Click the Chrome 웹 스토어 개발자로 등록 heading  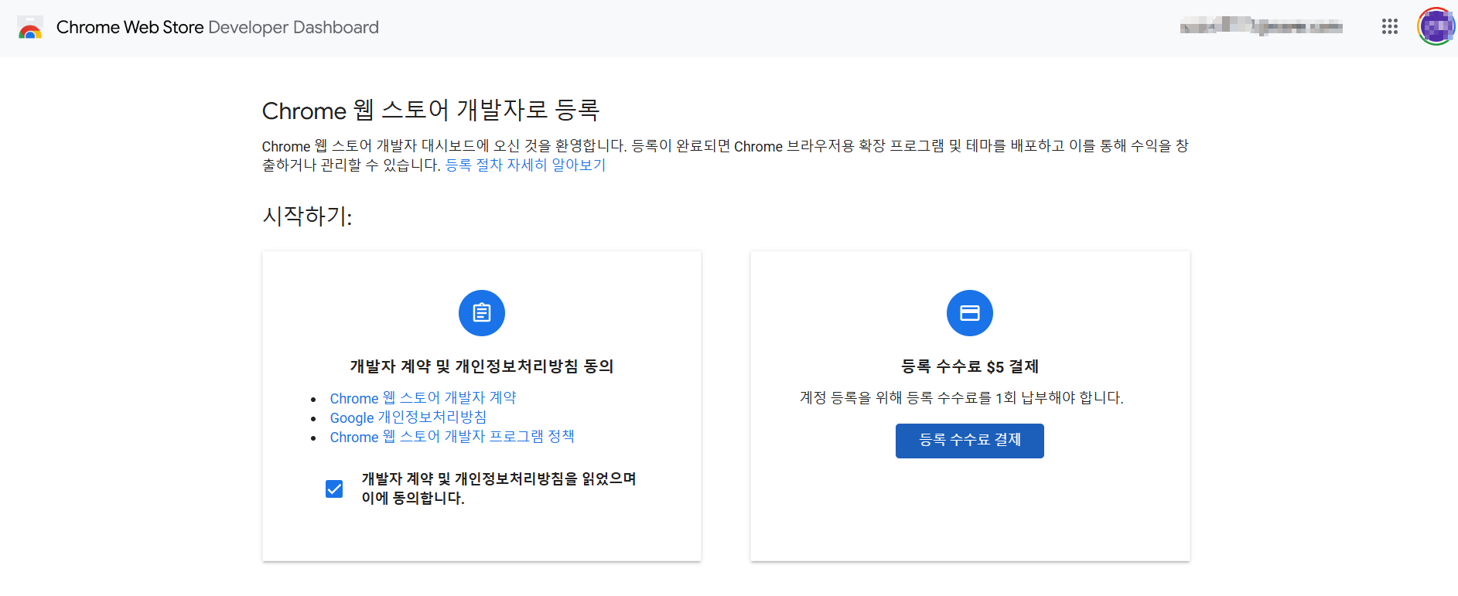[x=431, y=111]
